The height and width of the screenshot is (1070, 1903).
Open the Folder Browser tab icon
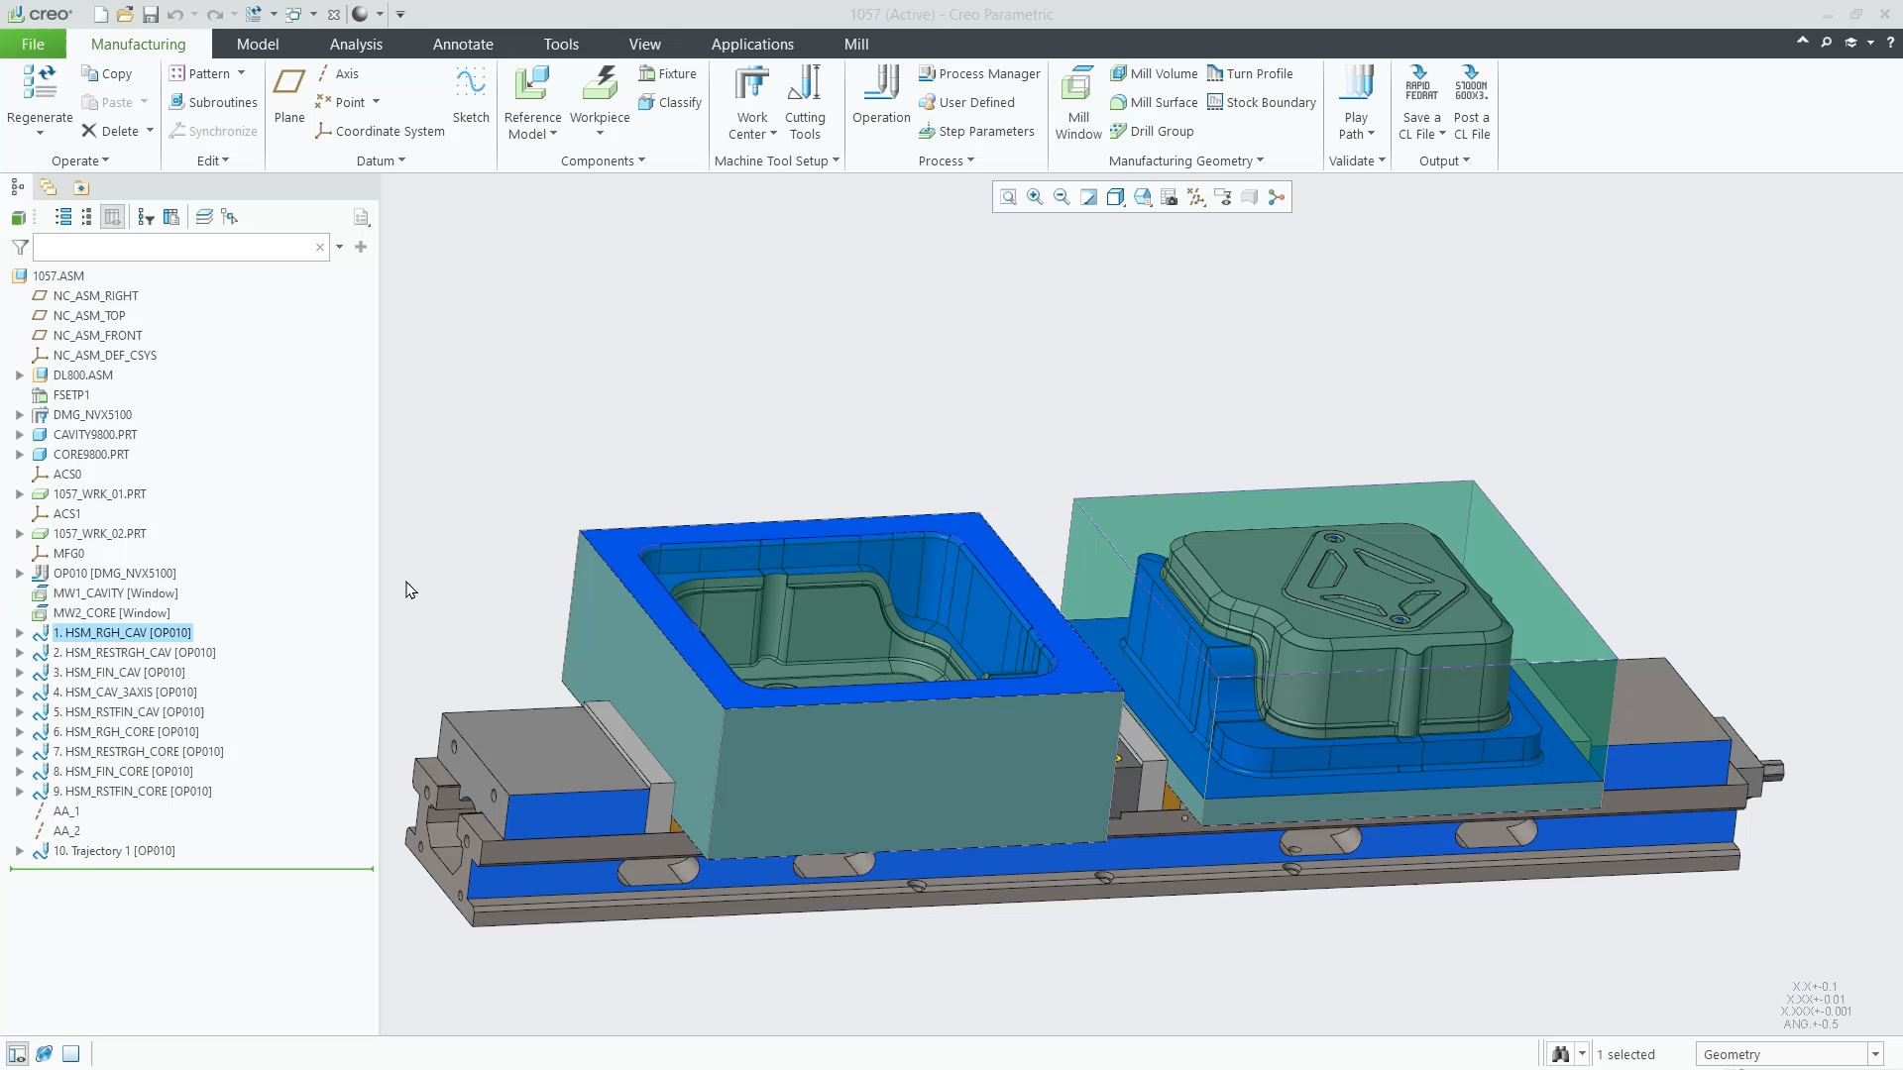click(x=49, y=187)
